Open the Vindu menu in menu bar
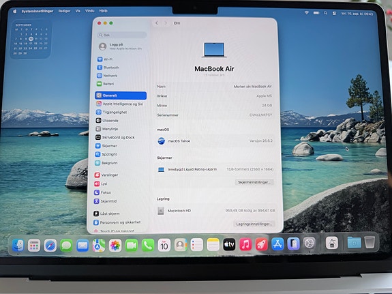This screenshot has width=392, height=294. point(90,11)
